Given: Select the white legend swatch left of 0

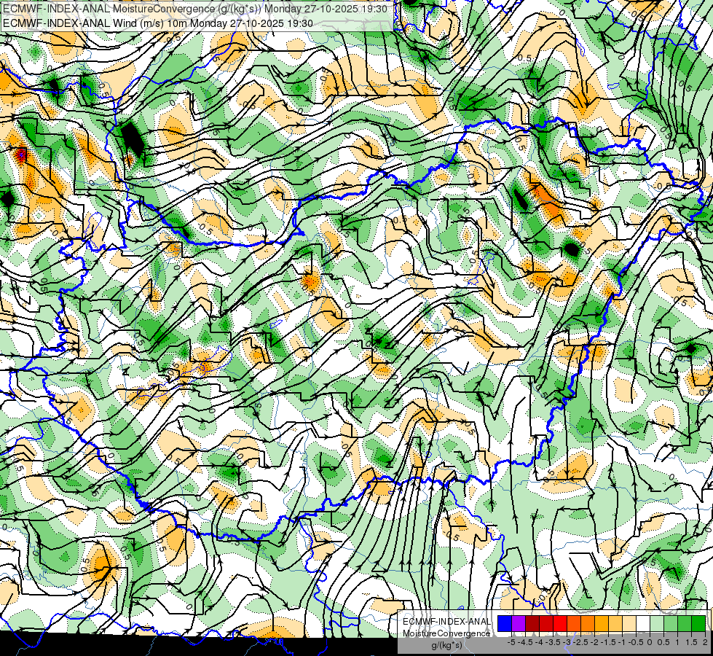Looking at the screenshot, I should click(642, 623).
